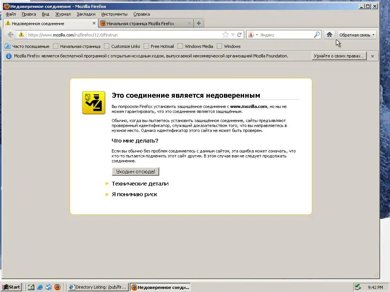Open Часто посещаемые bookmarks folder
The height and width of the screenshot is (292, 390).
pyautogui.click(x=27, y=46)
